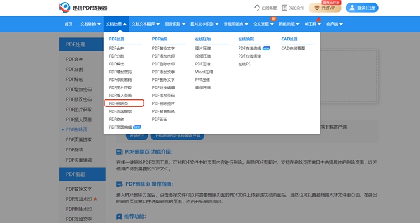The image size is (420, 223).
Task: Click PDF页面提取 in the left sidebar
Action: coord(79,140)
